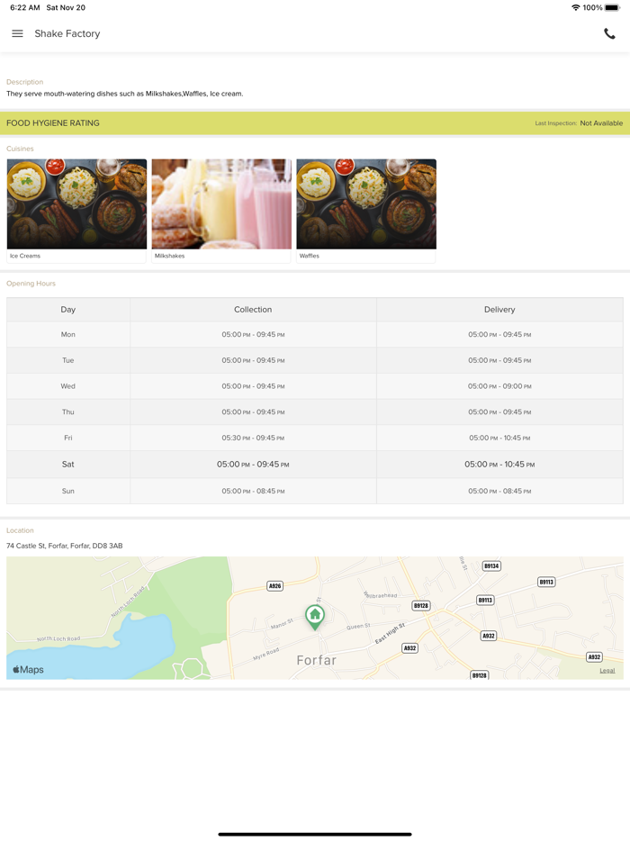Tap the A926 road badge on map
The image size is (630, 841).
(x=275, y=585)
